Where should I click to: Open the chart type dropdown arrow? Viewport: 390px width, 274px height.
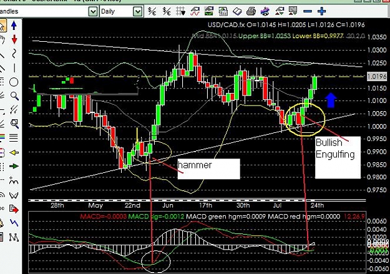(93, 11)
